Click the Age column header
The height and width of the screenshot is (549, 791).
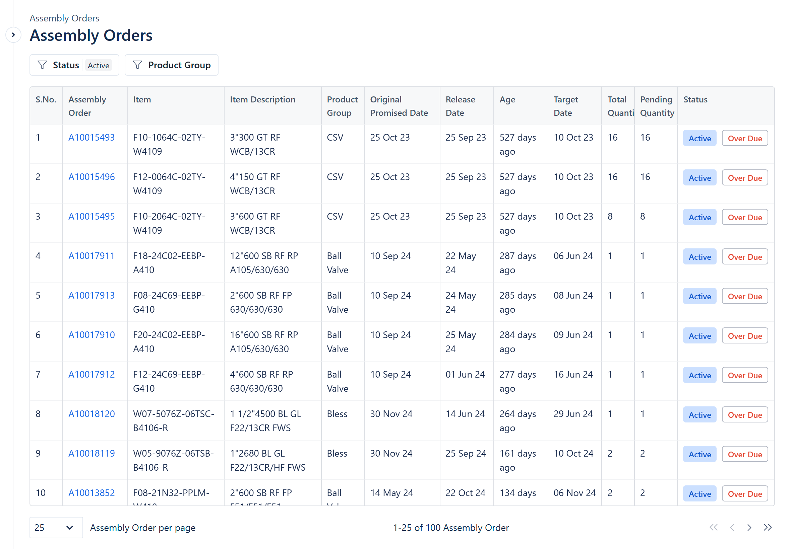(x=507, y=99)
